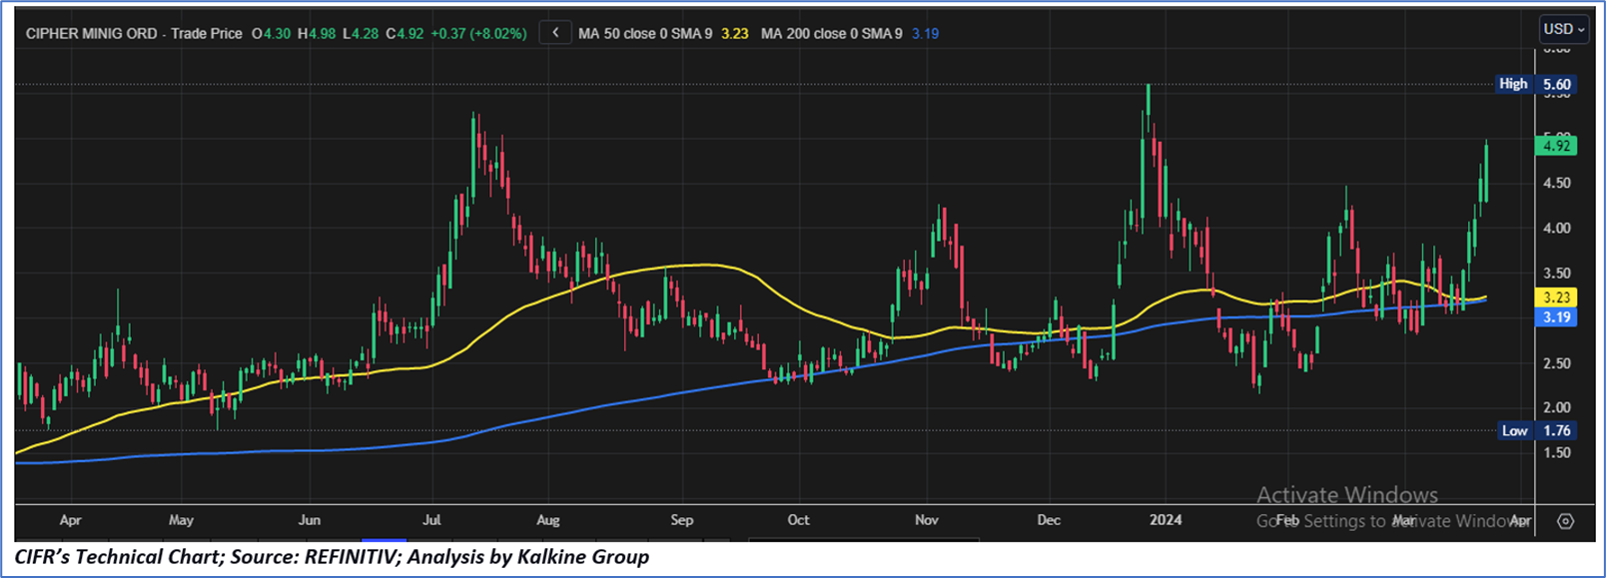
Task: Click the Jul label on the time axis
Action: [432, 520]
